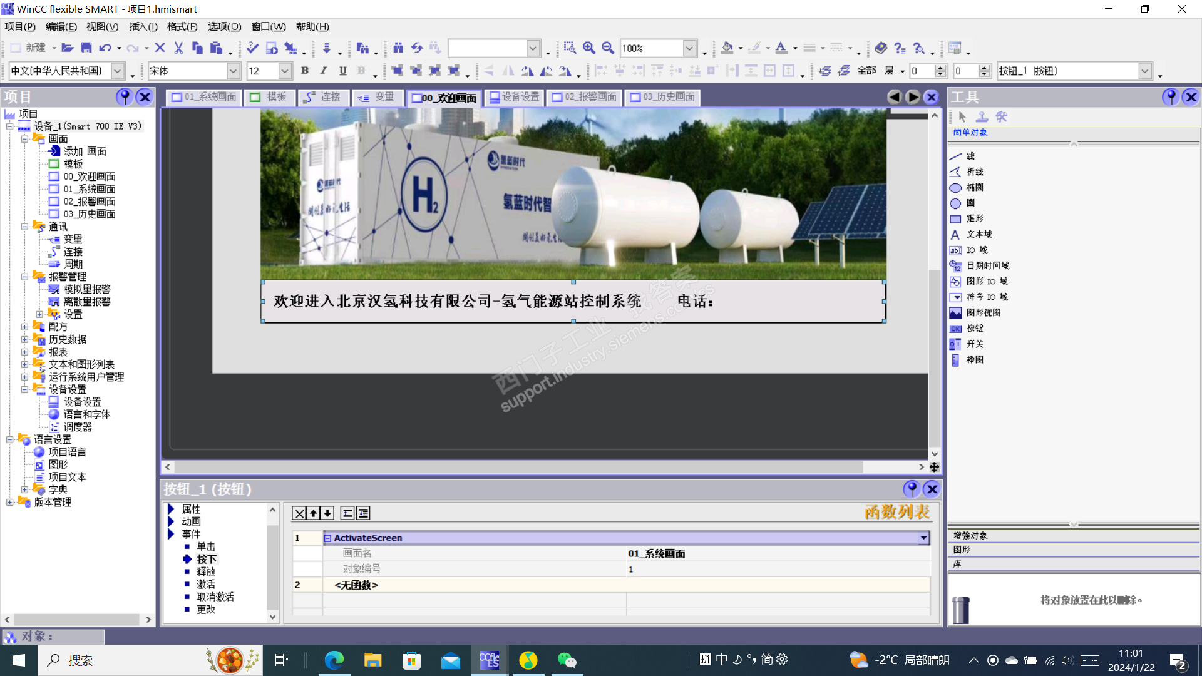1202x676 pixels.
Task: Click the delete function X icon
Action: [299, 513]
